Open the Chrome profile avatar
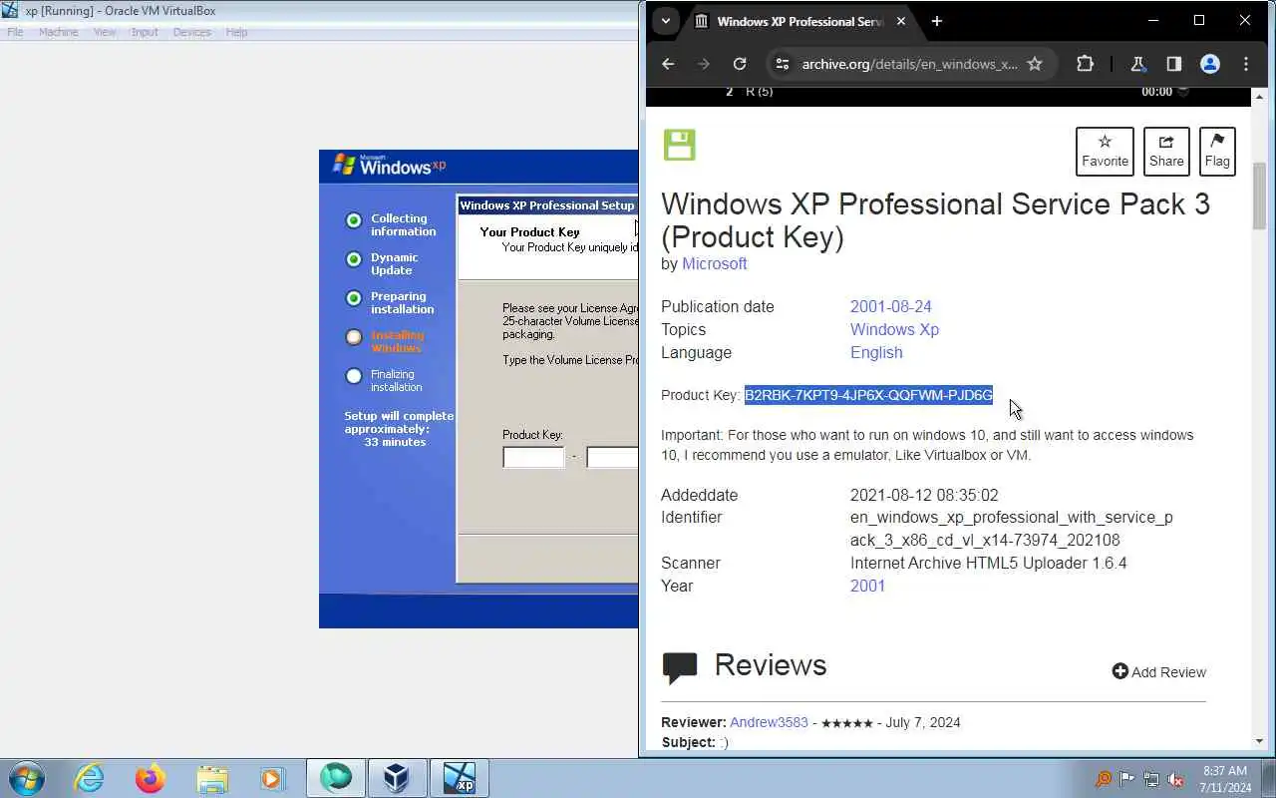Image resolution: width=1276 pixels, height=798 pixels. point(1210,64)
